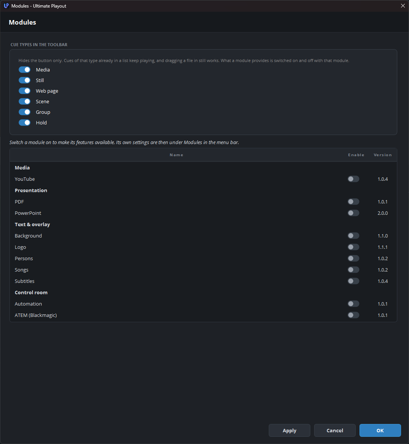Click the Hold cue type label
Image resolution: width=409 pixels, height=444 pixels.
[x=41, y=123]
